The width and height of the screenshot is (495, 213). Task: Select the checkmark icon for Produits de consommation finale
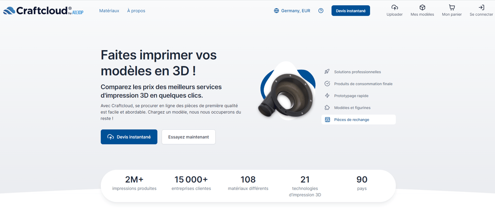[x=327, y=84]
